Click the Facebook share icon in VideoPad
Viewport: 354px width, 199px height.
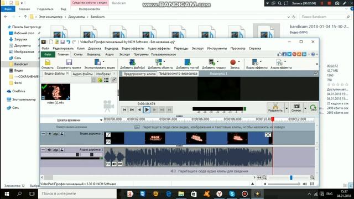pyautogui.click(x=284, y=54)
